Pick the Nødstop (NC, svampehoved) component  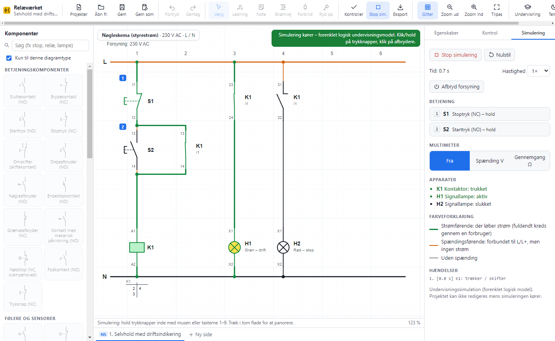23,263
